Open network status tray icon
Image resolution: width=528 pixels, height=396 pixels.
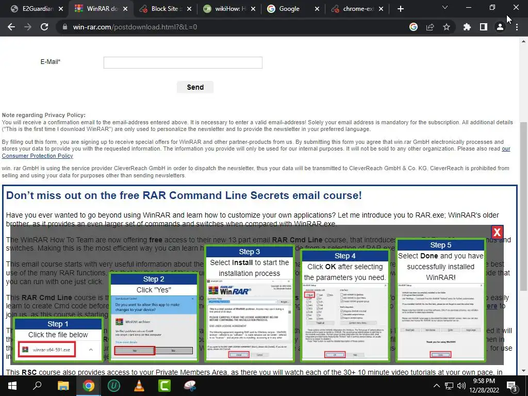(x=449, y=386)
